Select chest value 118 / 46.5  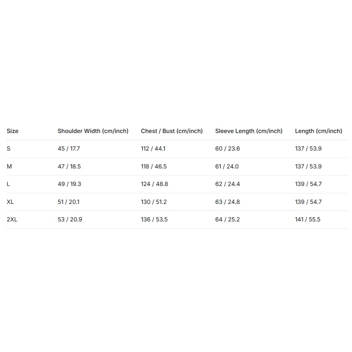(154, 166)
